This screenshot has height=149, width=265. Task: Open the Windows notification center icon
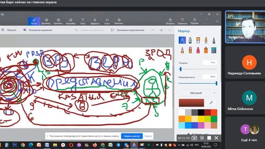216,145
